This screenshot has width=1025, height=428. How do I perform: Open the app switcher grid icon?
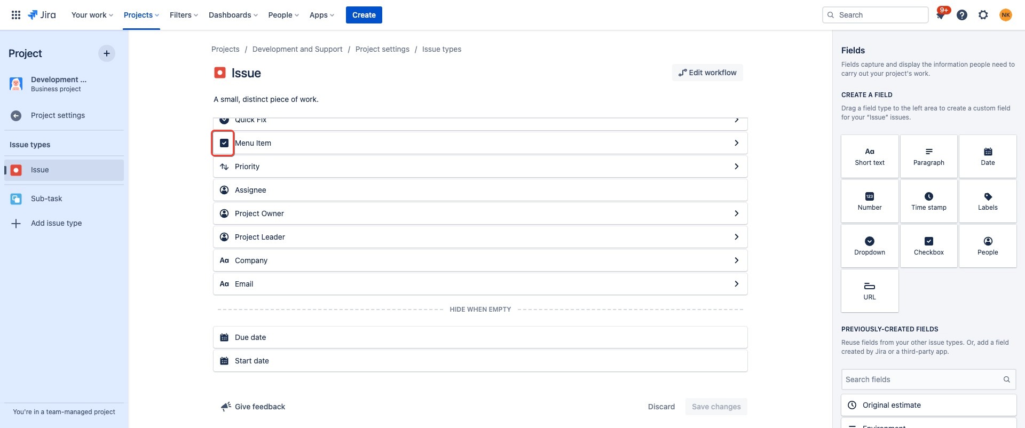pyautogui.click(x=16, y=15)
